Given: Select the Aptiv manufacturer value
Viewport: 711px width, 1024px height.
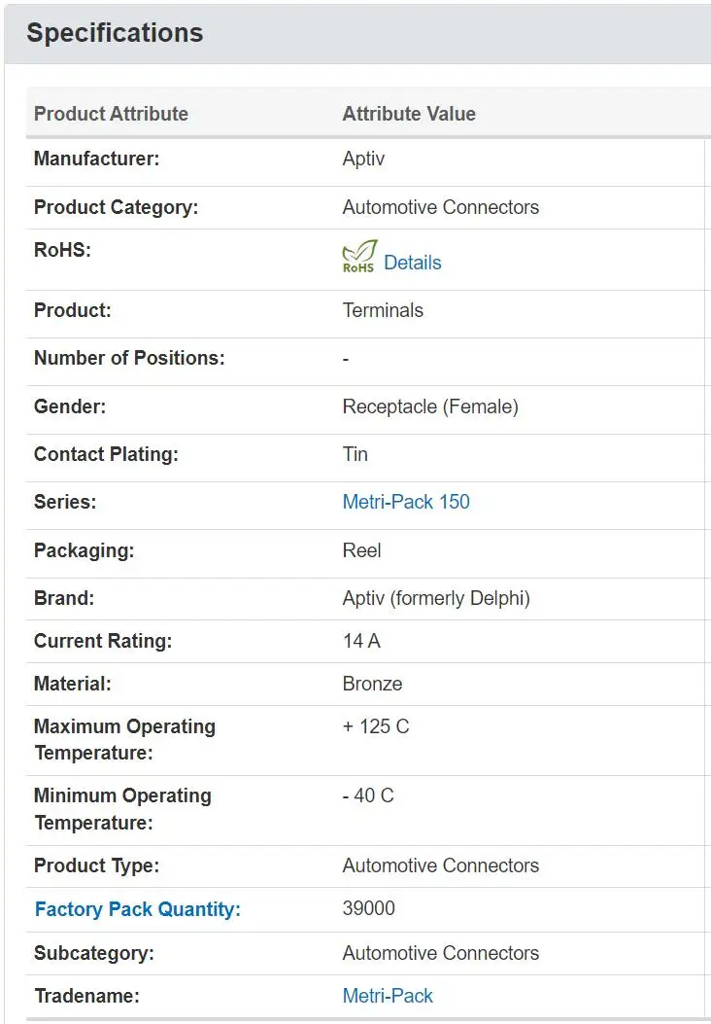Looking at the screenshot, I should pyautogui.click(x=363, y=159).
